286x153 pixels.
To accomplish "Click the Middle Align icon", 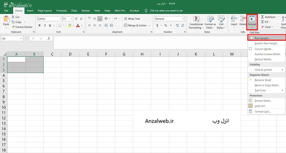I will 94,19.
